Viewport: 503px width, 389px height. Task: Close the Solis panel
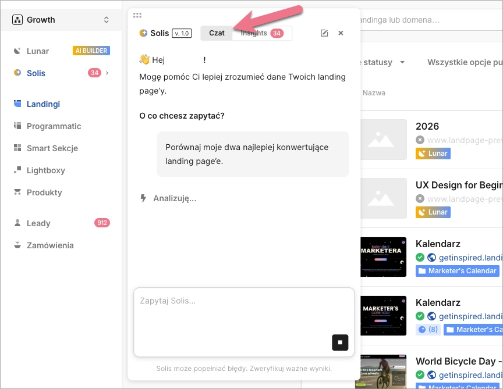click(341, 33)
